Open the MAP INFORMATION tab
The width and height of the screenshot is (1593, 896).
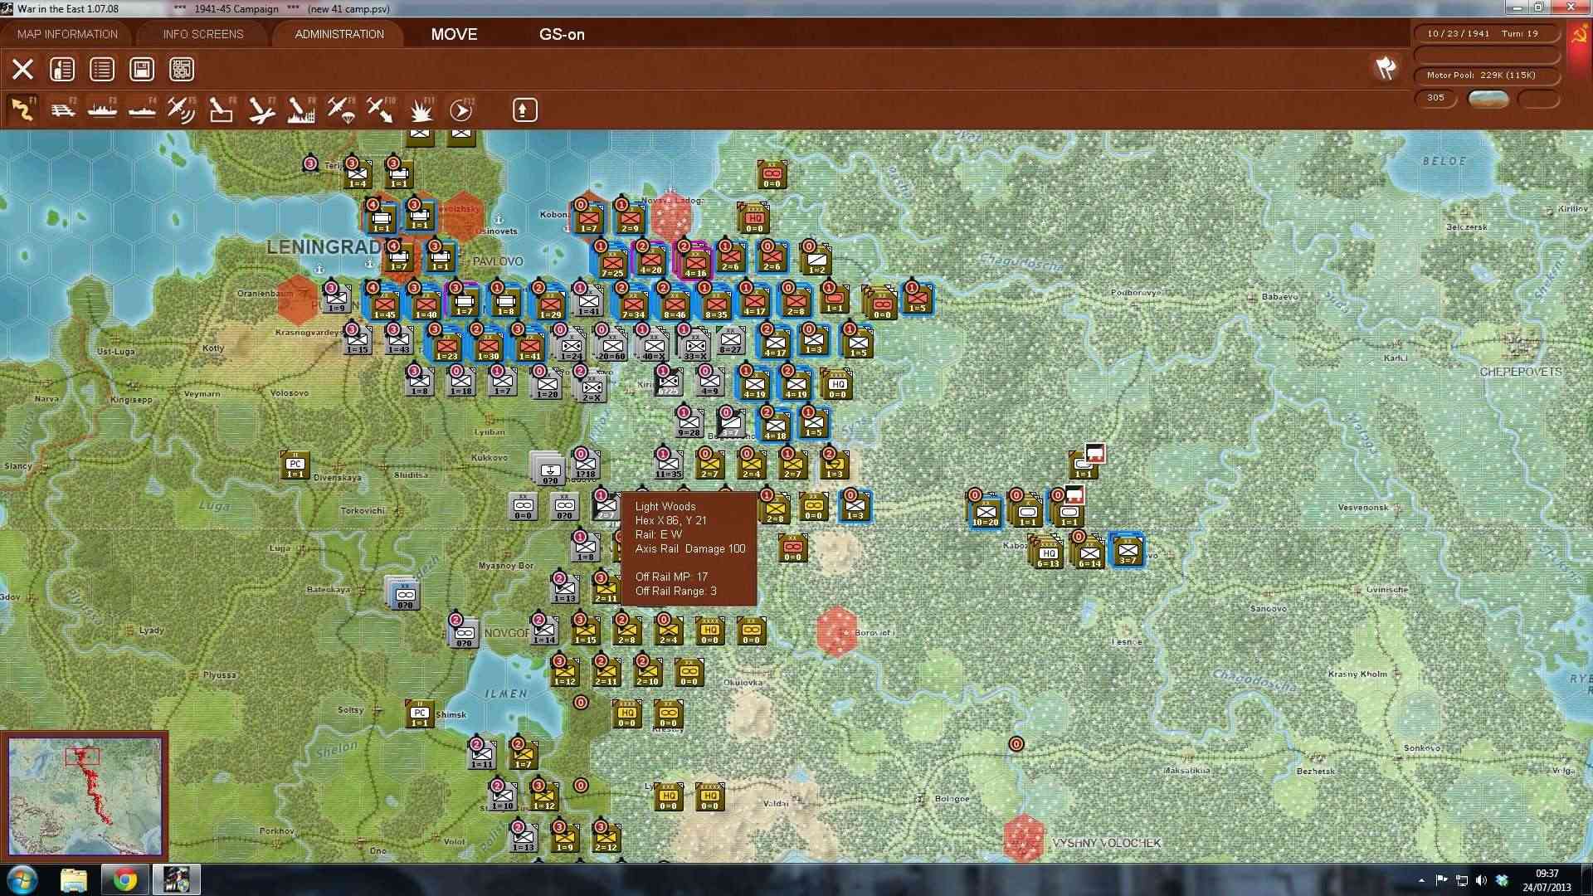pyautogui.click(x=67, y=34)
